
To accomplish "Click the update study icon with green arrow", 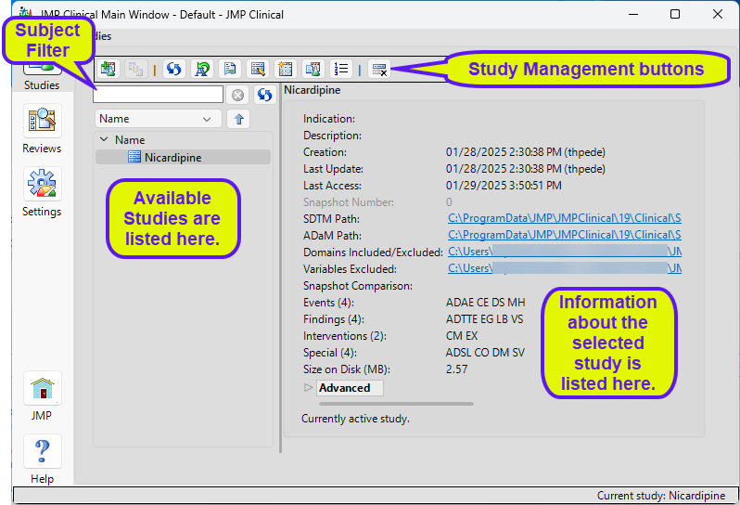I will click(x=201, y=69).
